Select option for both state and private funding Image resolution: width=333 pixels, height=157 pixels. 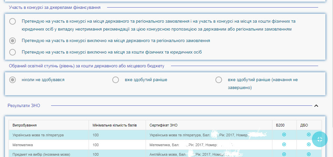coord(13,22)
